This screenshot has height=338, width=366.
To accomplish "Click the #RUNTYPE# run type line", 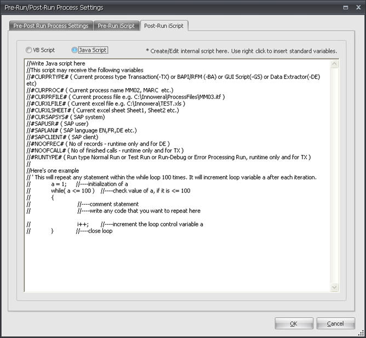I will [164, 157].
